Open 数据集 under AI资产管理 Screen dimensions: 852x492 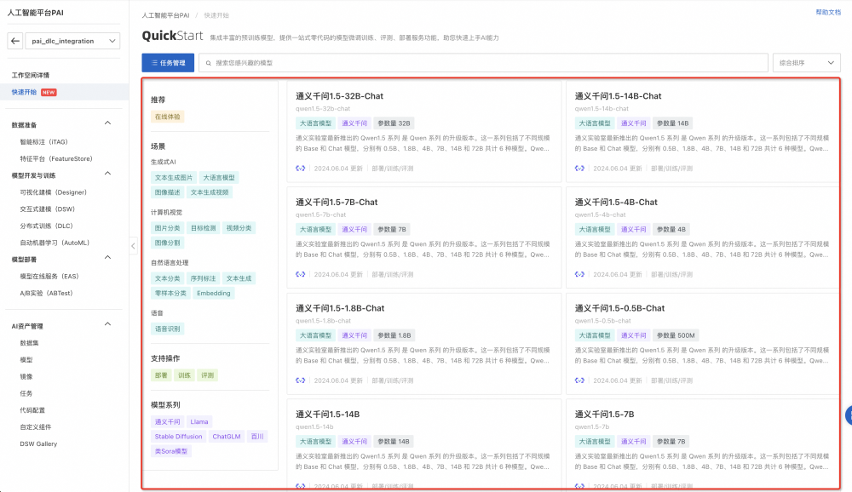click(x=29, y=343)
